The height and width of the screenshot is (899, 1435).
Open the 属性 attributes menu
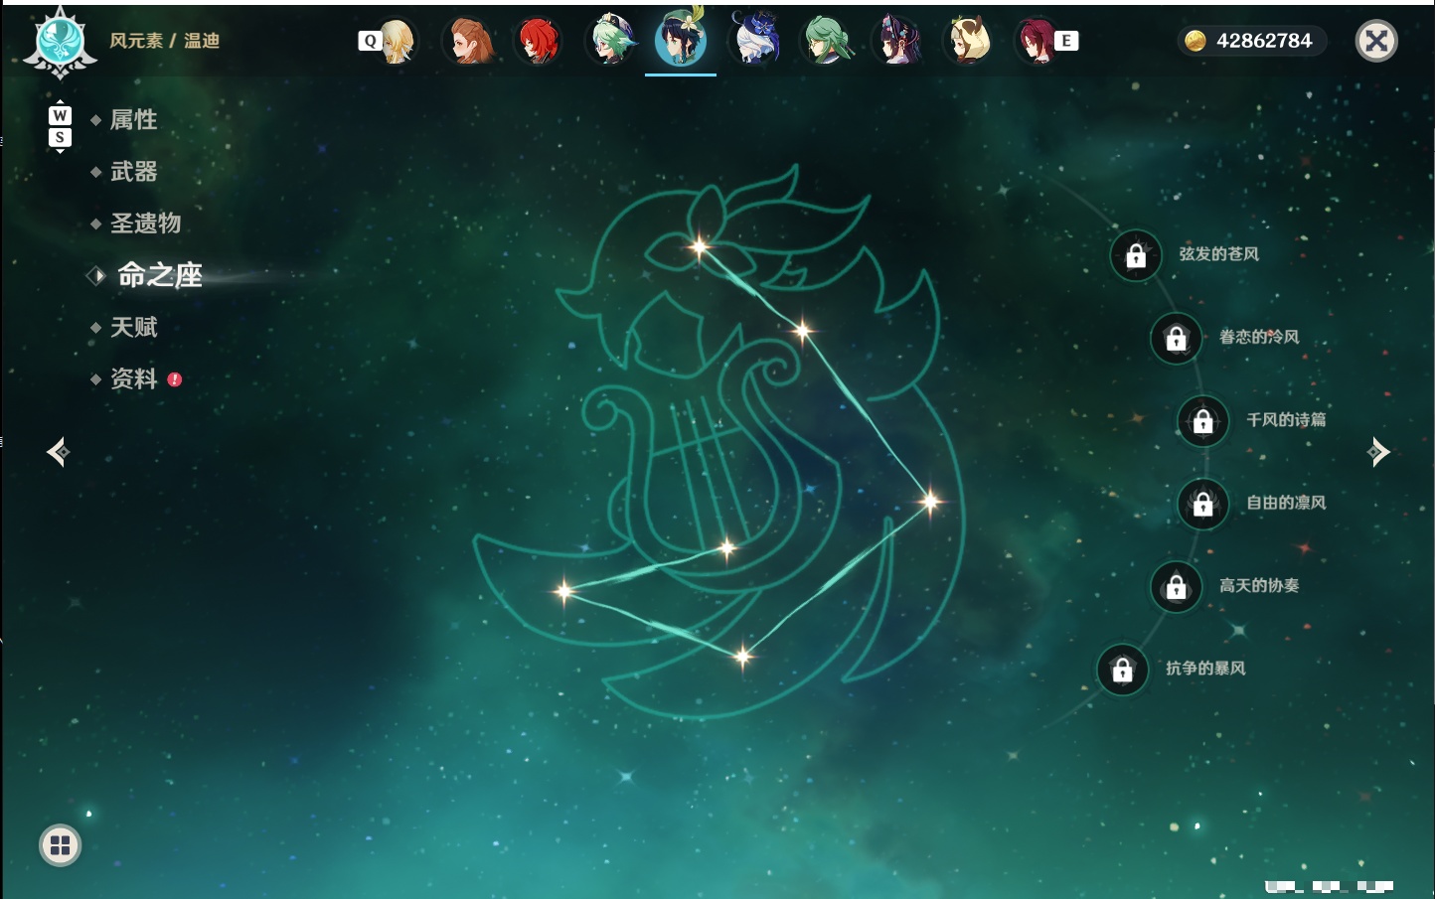click(133, 120)
